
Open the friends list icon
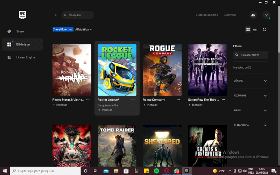click(253, 15)
